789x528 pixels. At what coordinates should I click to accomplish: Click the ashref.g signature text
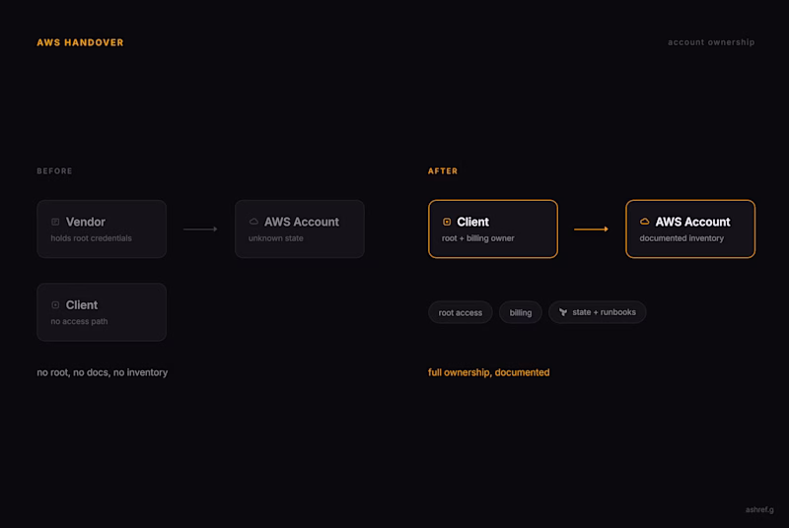point(759,509)
